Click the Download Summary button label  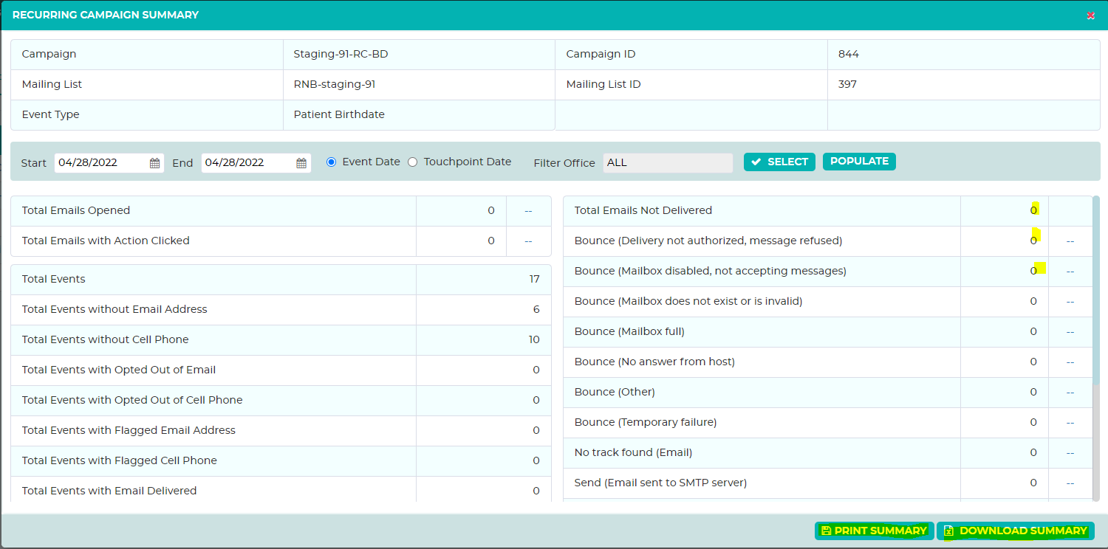[x=1023, y=531]
